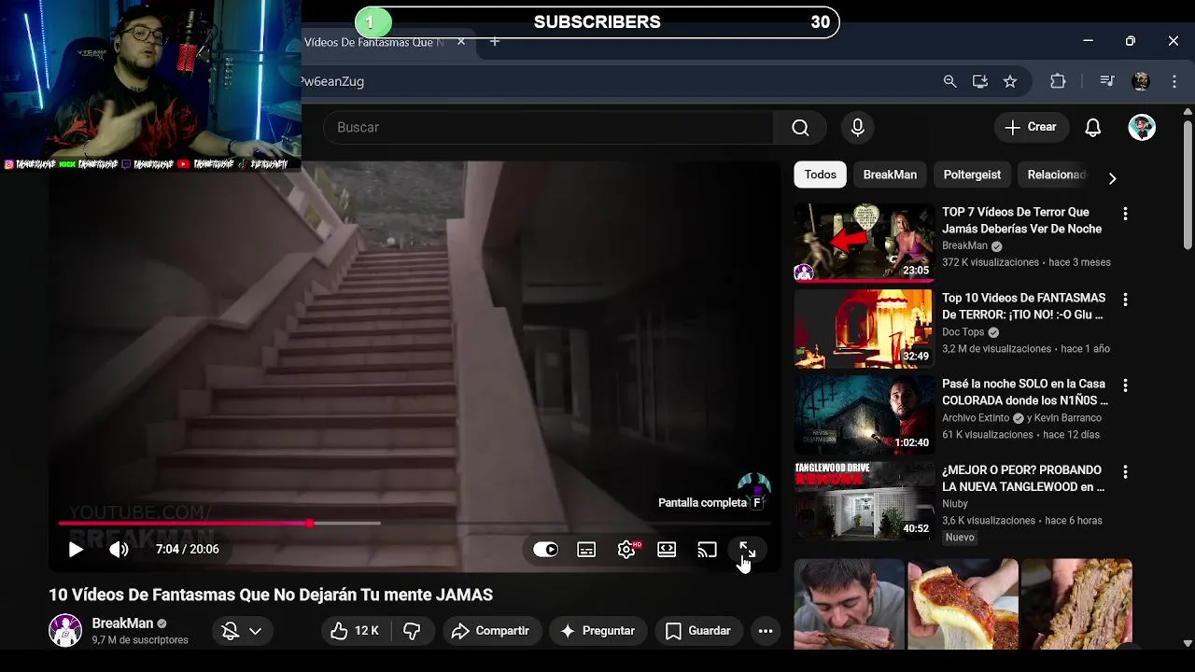Screen dimensions: 1195x672
Task: Open media control icon in toolbar
Action: pos(1107,81)
